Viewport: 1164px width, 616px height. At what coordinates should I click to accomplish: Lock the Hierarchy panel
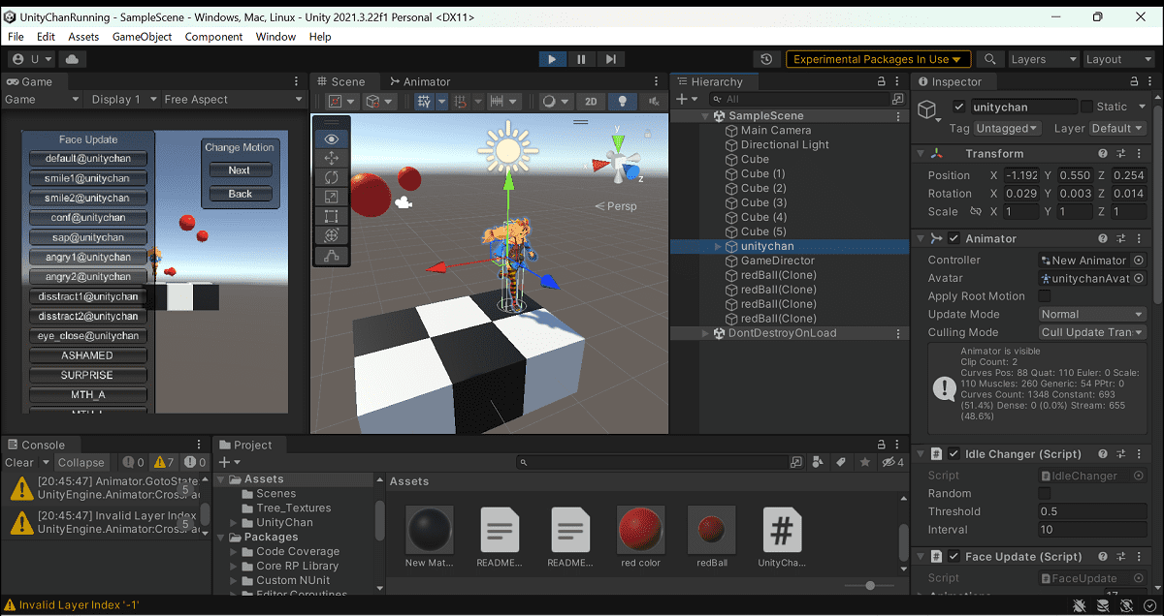881,82
